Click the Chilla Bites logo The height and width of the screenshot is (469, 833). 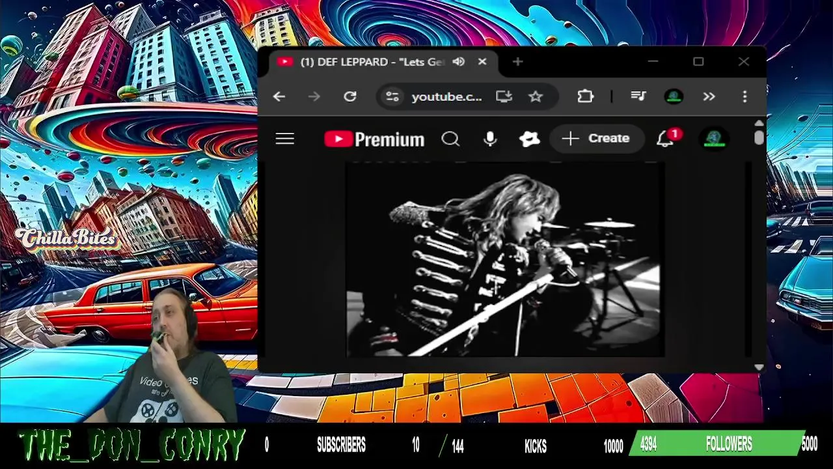pos(67,239)
